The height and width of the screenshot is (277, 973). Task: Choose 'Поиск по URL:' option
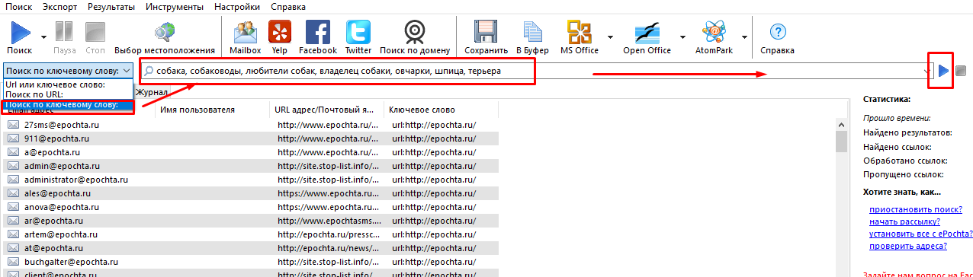click(68, 94)
